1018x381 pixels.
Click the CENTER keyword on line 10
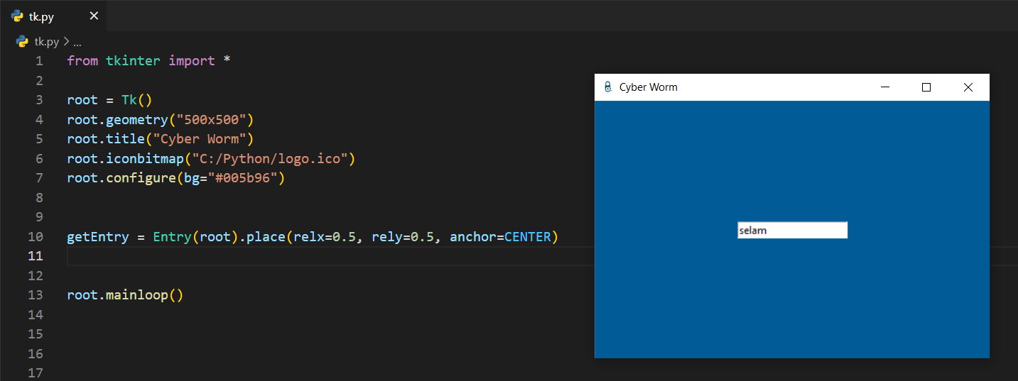pyautogui.click(x=527, y=236)
